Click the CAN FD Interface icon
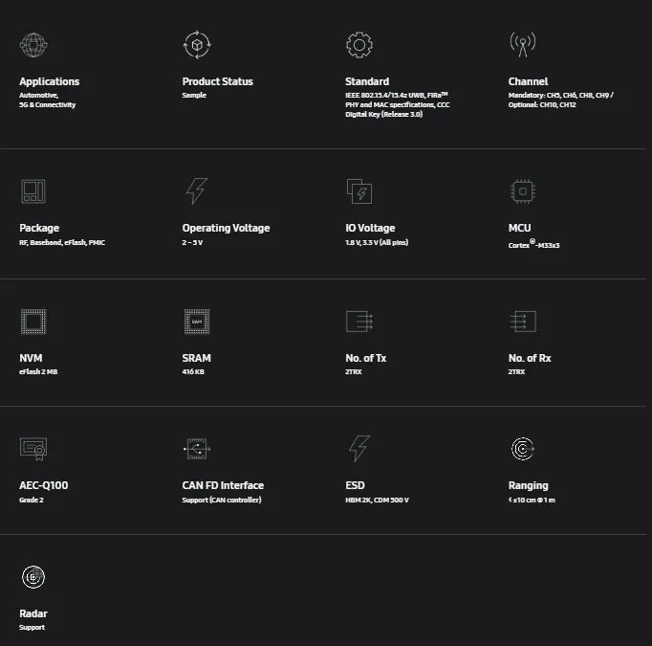This screenshot has width=652, height=646. click(197, 449)
